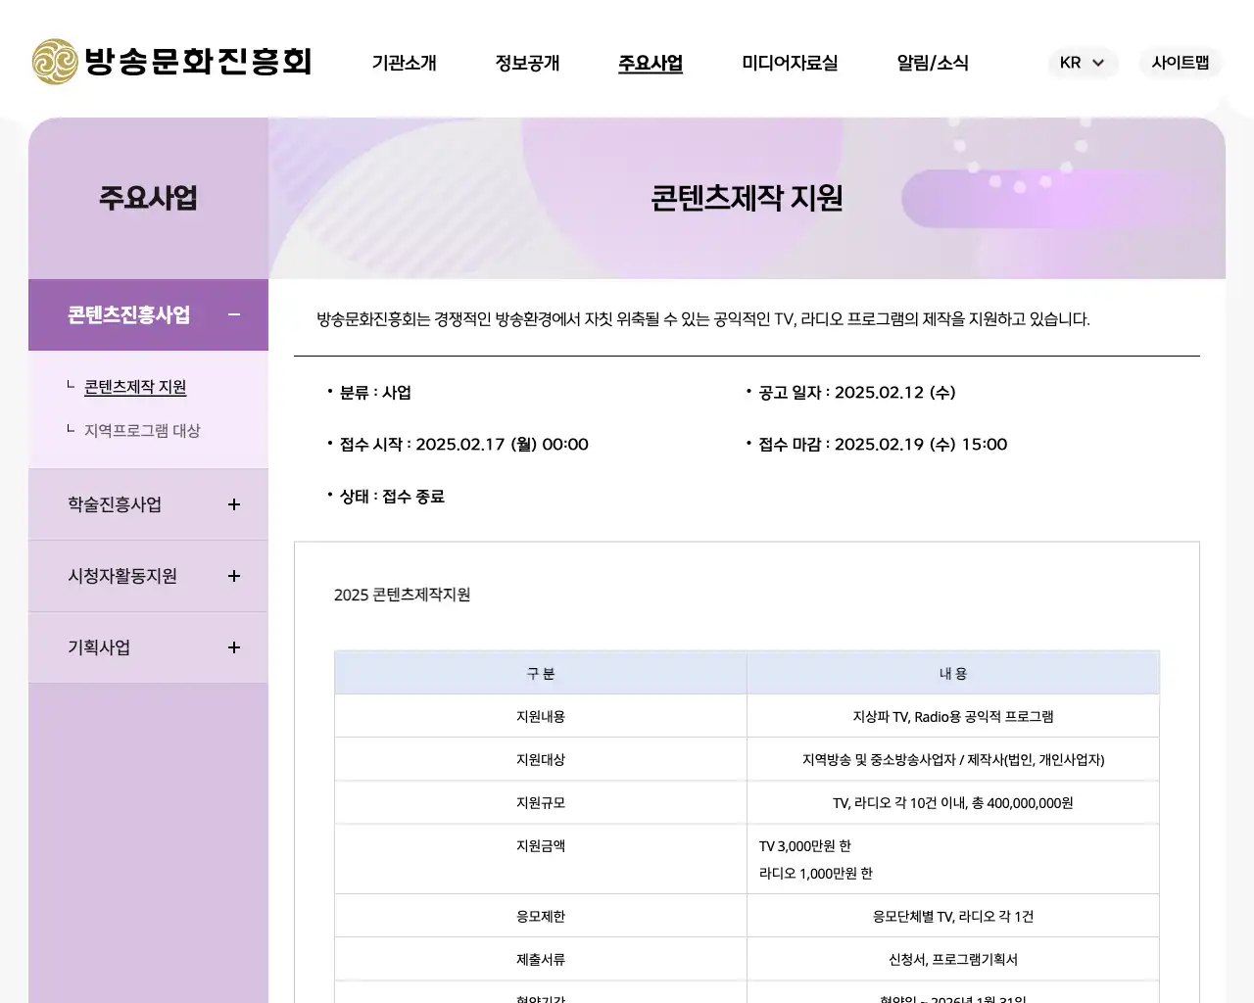Open the 미디어자료실 menu
This screenshot has height=1003, width=1254.
point(790,63)
